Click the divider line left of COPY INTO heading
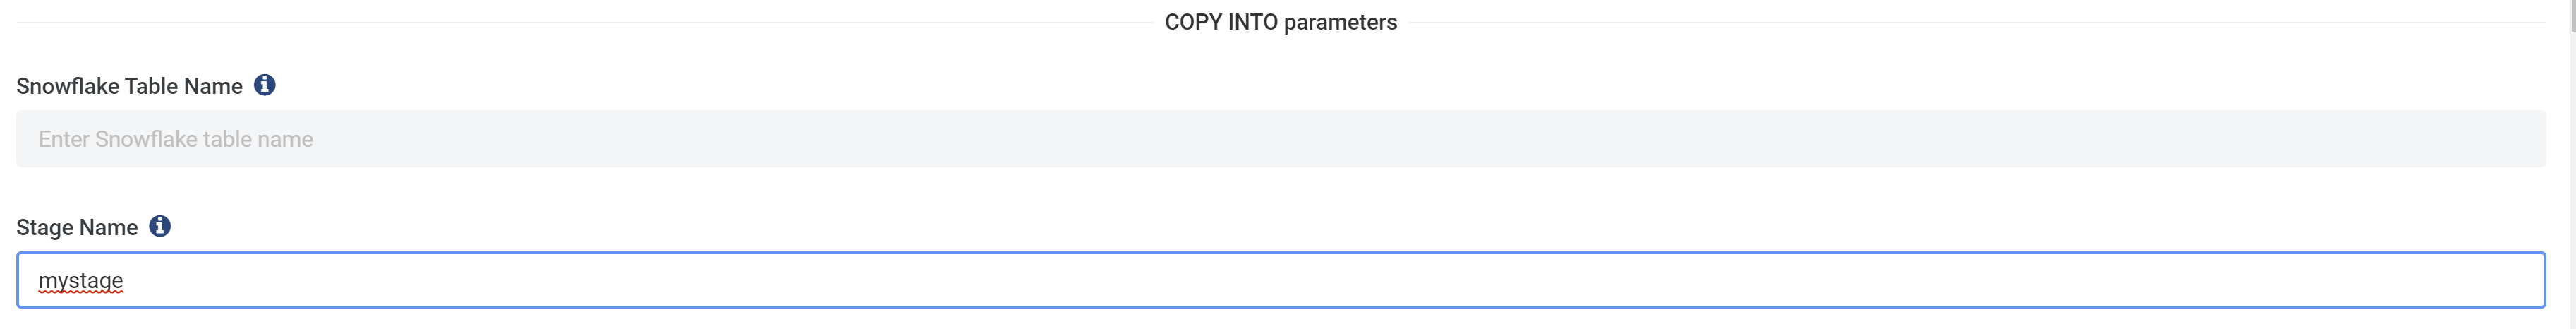The image size is (2576, 329). click(584, 22)
